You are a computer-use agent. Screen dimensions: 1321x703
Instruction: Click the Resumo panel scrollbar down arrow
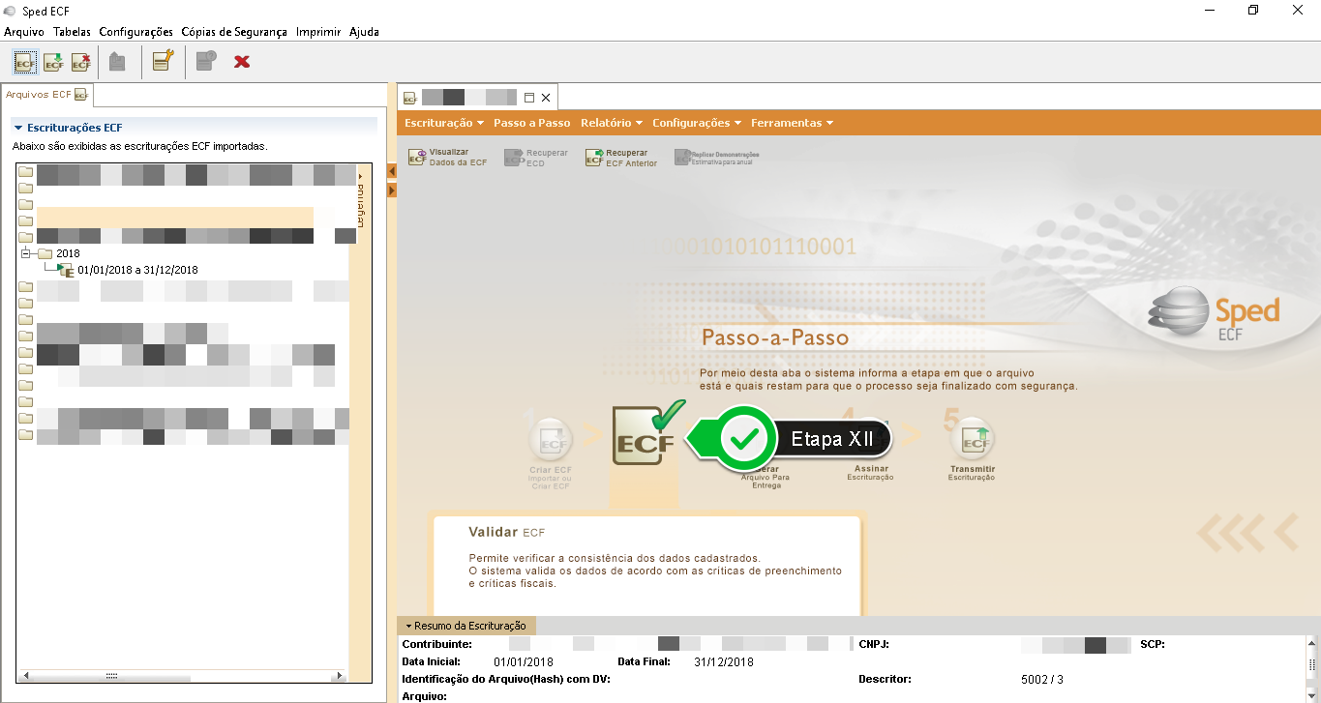[1312, 694]
